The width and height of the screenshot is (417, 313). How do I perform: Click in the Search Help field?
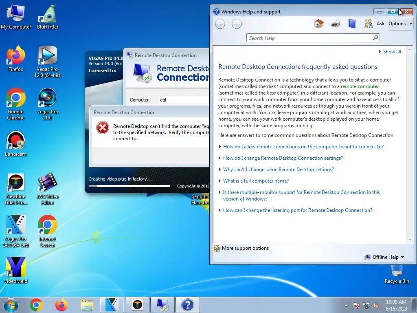tap(310, 38)
